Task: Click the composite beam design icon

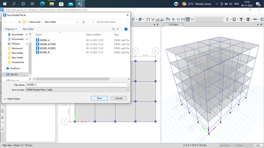Action: tap(241, 19)
